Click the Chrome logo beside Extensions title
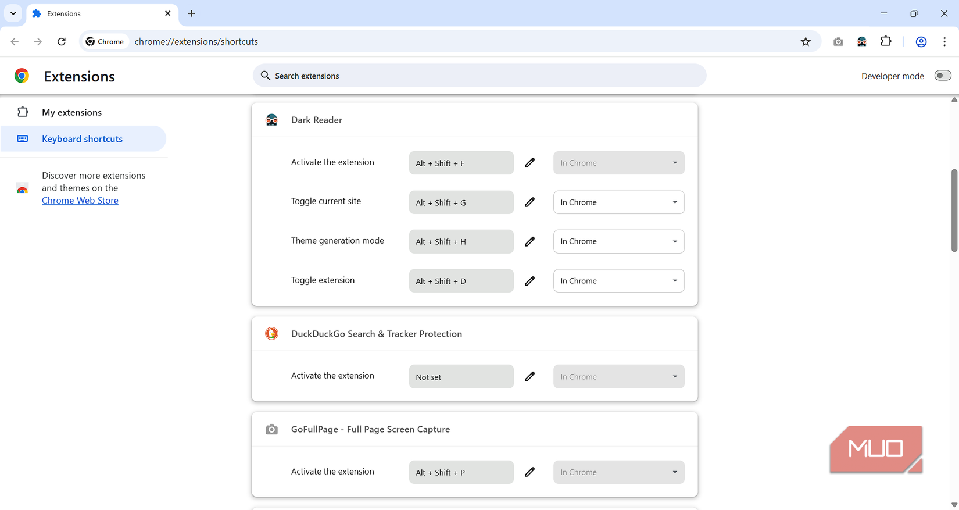 [22, 76]
